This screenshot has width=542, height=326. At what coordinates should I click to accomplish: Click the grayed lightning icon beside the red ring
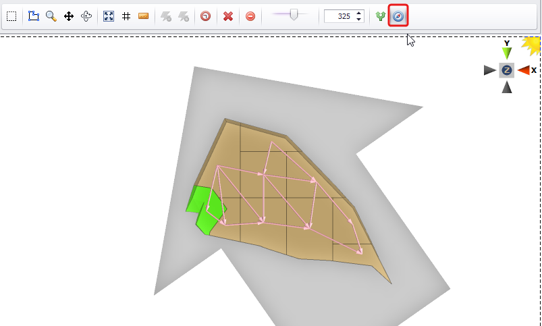[184, 16]
